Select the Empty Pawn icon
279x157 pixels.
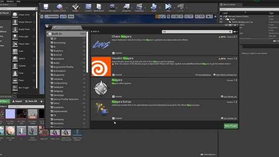pyautogui.click(x=15, y=29)
